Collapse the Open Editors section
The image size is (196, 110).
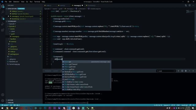[x=12, y=9]
